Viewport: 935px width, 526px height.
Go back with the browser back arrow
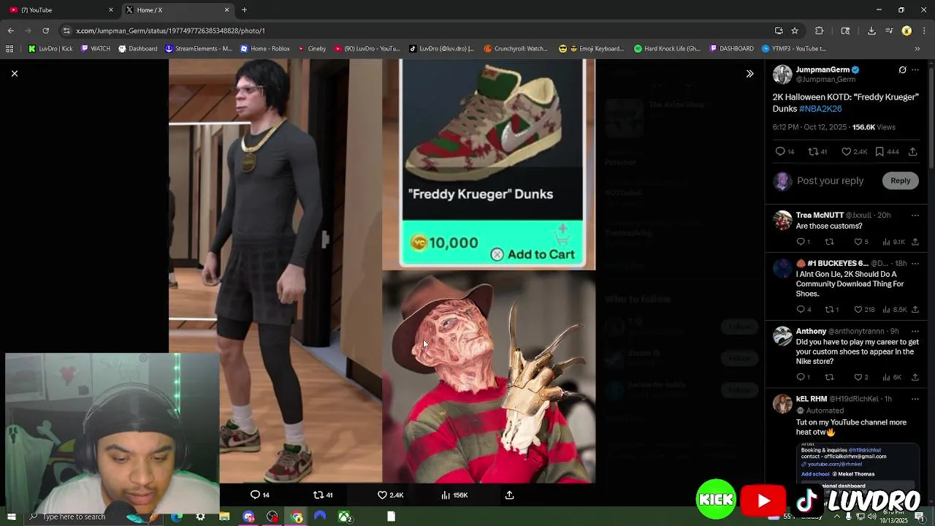point(10,31)
